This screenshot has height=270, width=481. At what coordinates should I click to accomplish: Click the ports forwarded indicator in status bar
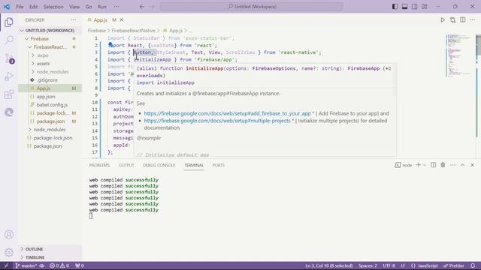[80, 265]
